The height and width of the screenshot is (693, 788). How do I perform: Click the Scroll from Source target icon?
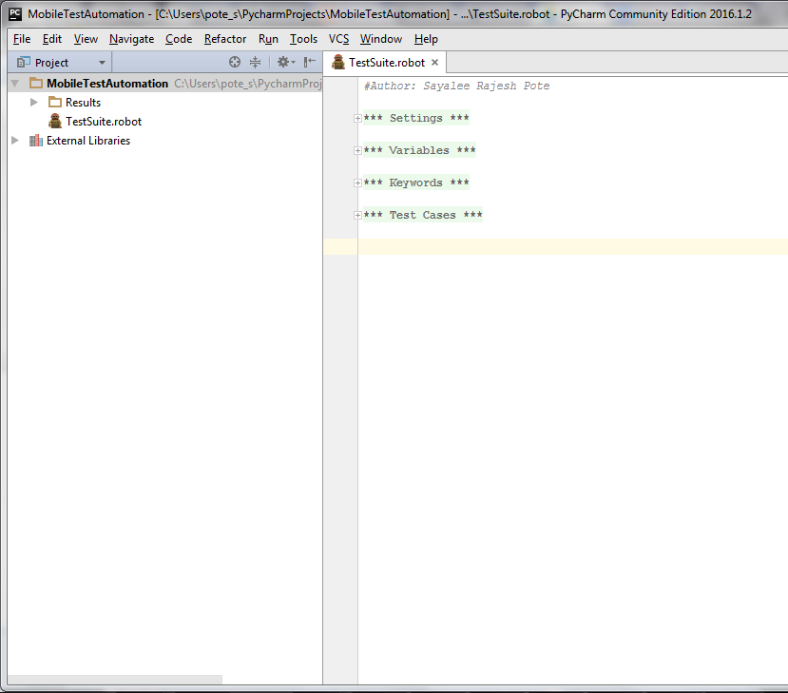click(x=235, y=62)
